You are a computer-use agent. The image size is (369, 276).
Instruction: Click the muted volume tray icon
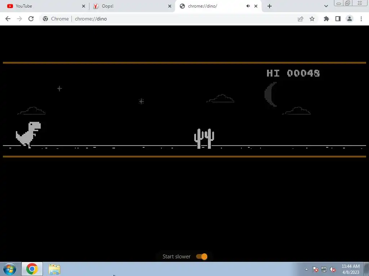click(333, 269)
